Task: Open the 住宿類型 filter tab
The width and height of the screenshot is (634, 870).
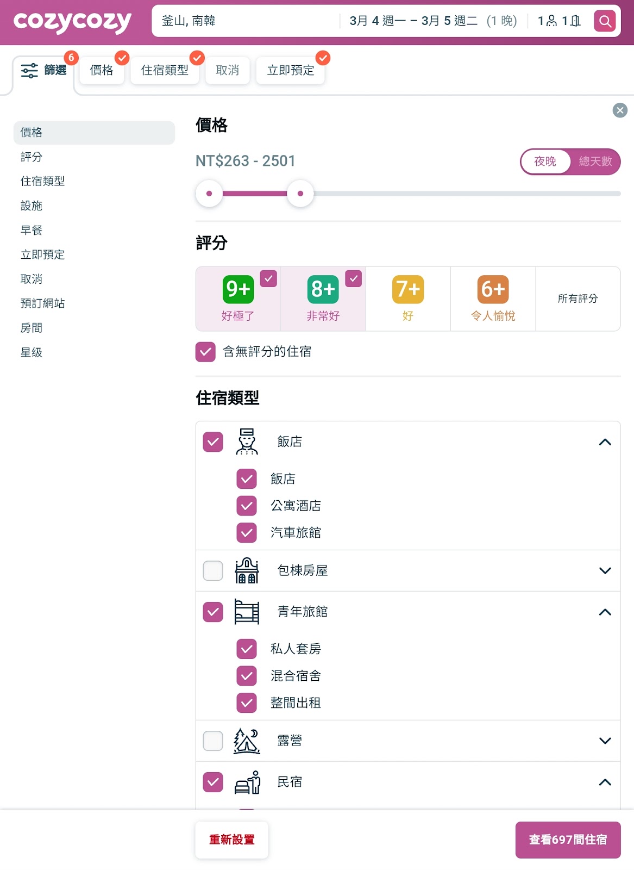Action: tap(165, 70)
